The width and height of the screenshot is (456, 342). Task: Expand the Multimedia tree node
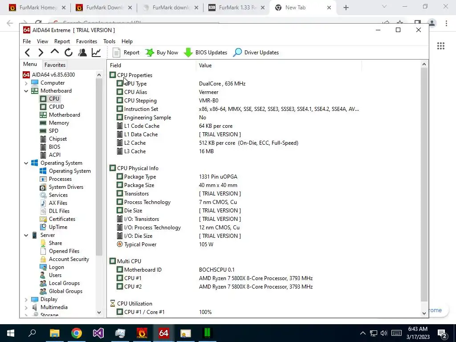click(x=26, y=307)
